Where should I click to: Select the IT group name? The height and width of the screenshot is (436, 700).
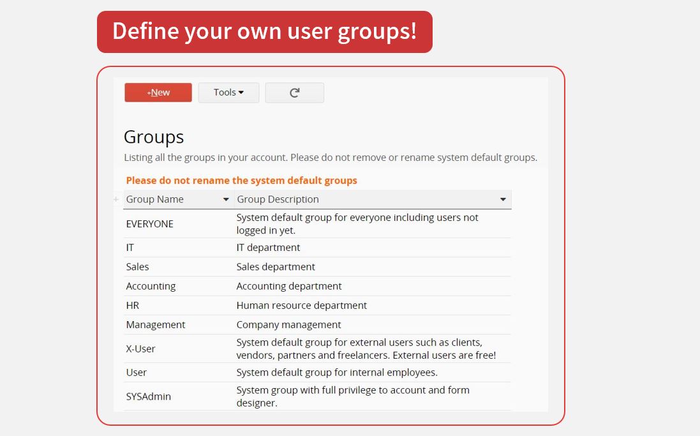(130, 248)
